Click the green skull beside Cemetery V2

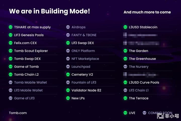pos(68,75)
